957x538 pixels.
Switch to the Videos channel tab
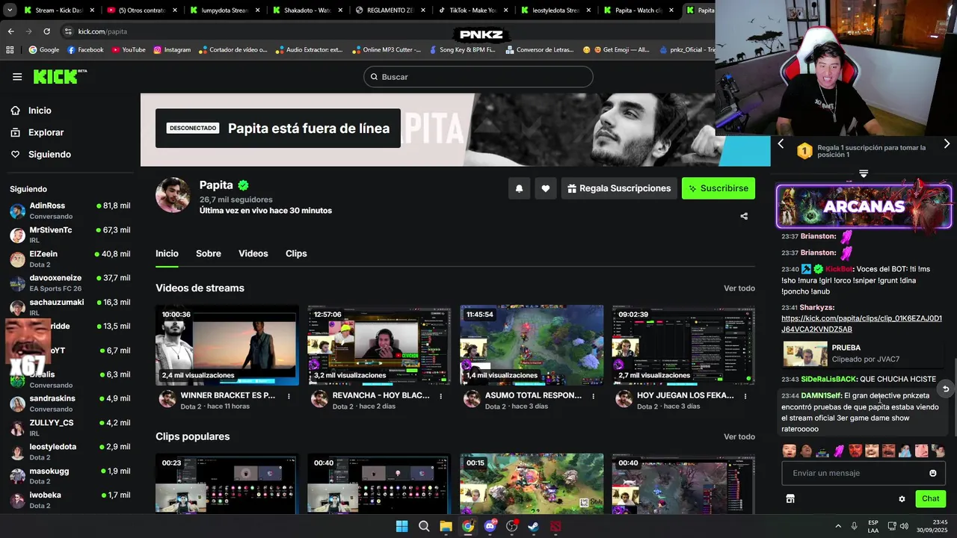[x=253, y=253]
